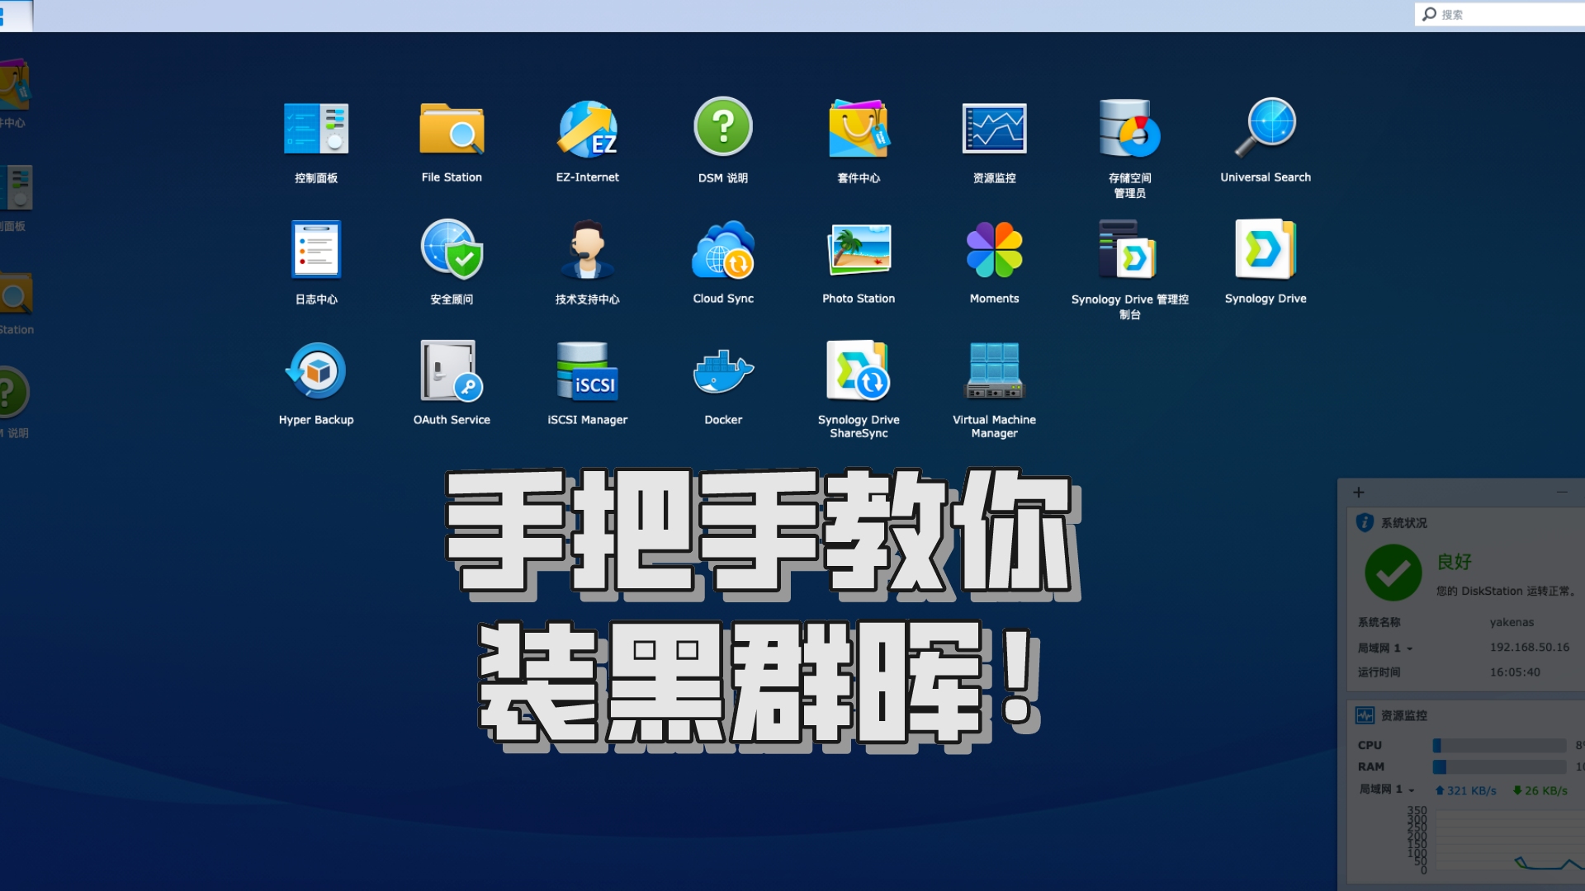
Task: Open 资源监控 resource monitor app icon
Action: click(x=994, y=129)
